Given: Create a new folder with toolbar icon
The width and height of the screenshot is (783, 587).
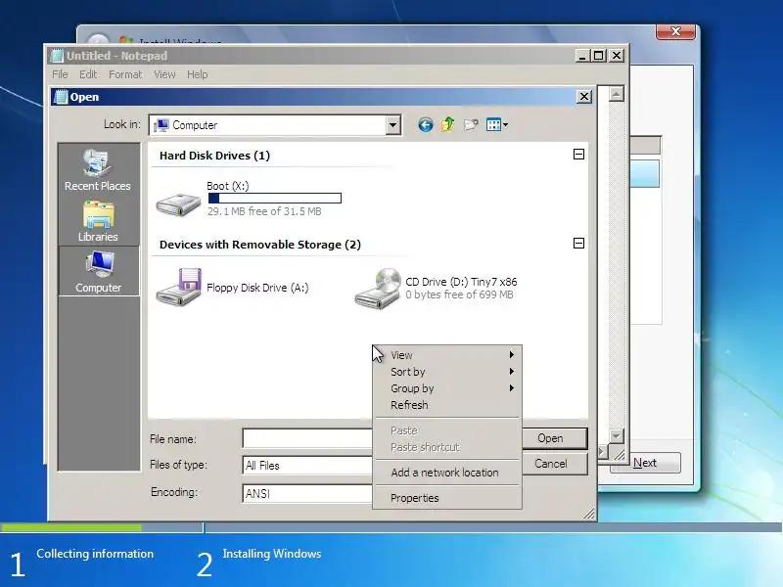Looking at the screenshot, I should pos(471,125).
